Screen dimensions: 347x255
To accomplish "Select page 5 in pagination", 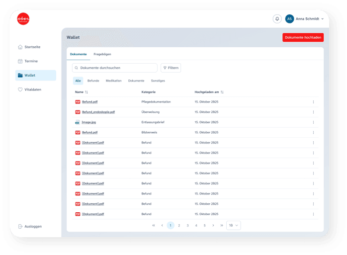I will [205, 225].
